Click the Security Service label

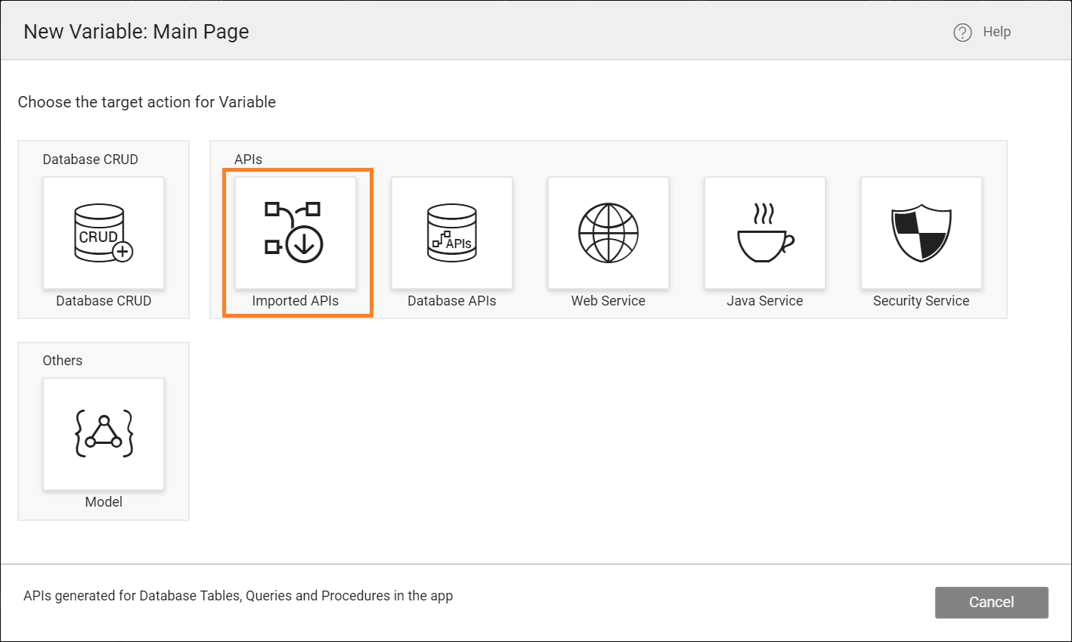coord(921,300)
